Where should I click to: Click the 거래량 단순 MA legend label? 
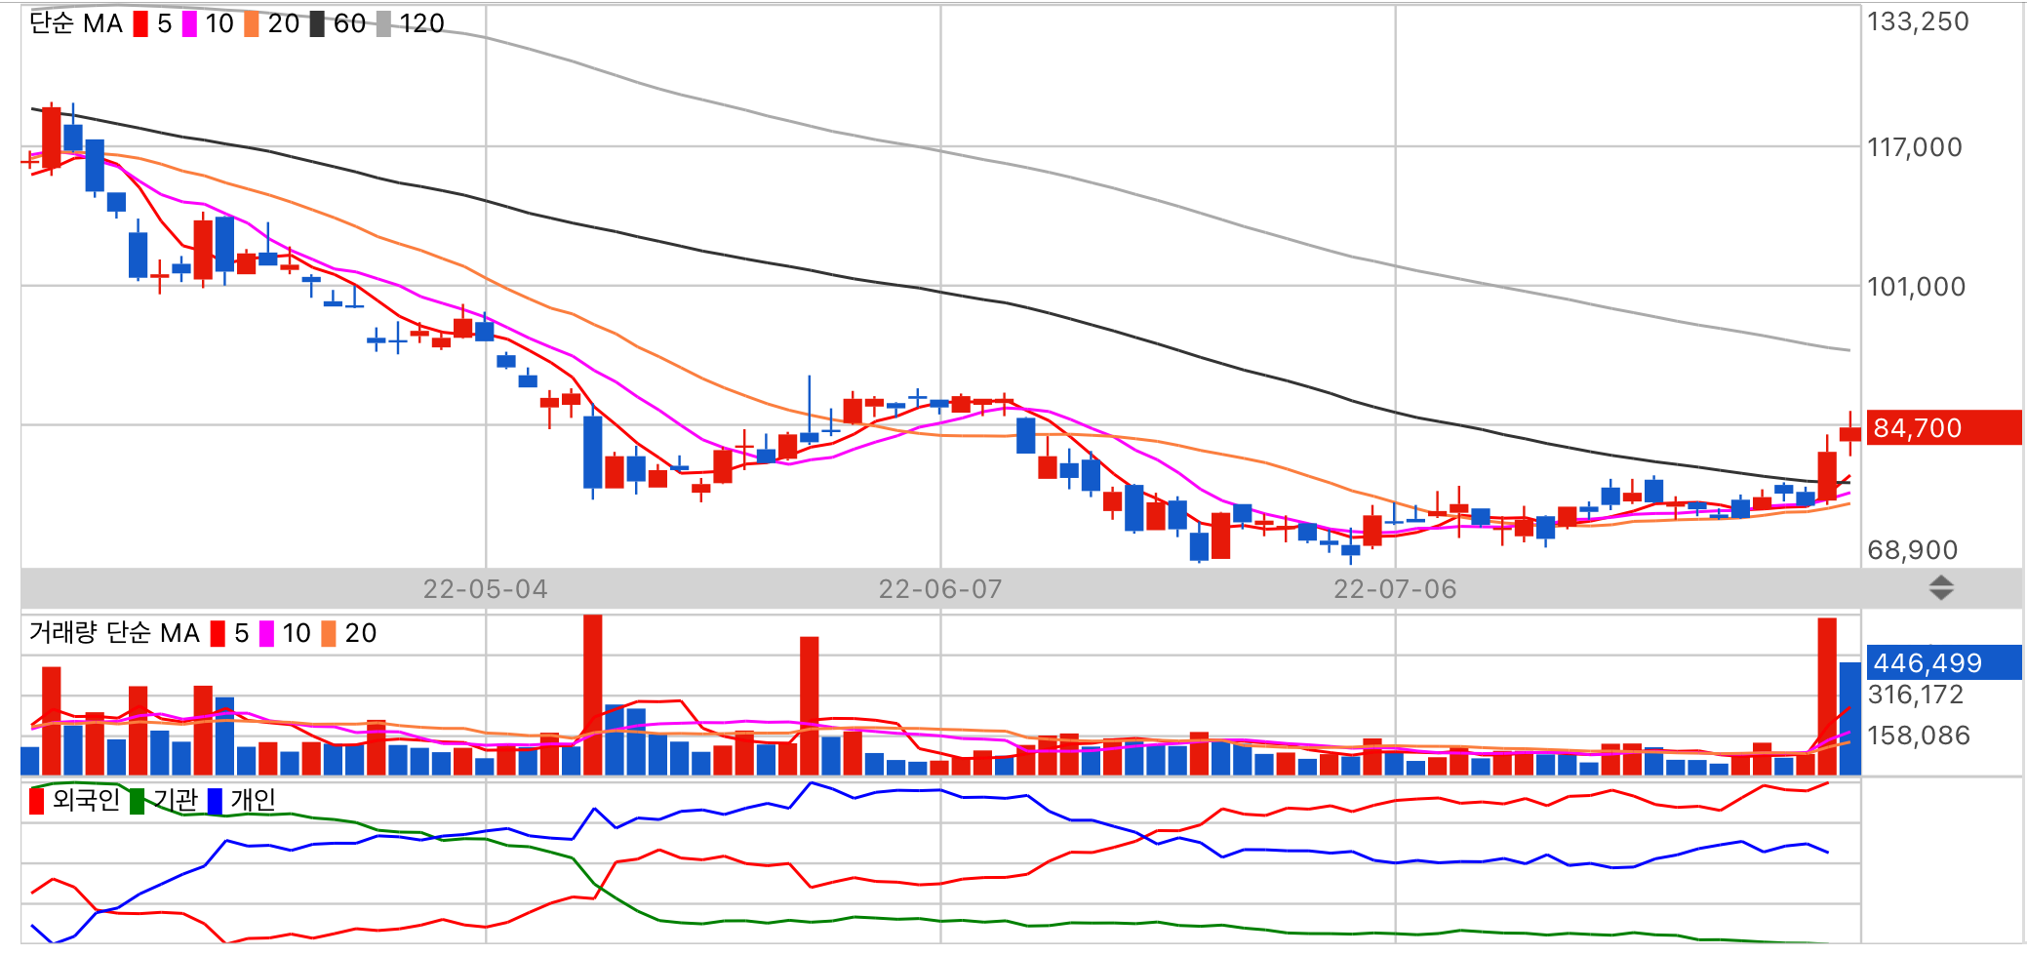[114, 633]
